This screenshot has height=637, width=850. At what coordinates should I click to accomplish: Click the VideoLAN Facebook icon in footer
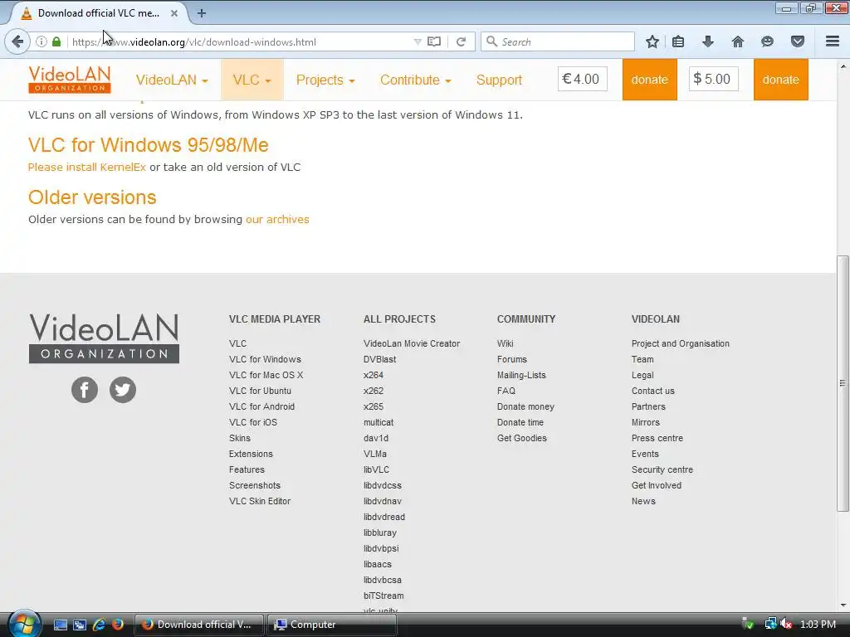pos(85,390)
